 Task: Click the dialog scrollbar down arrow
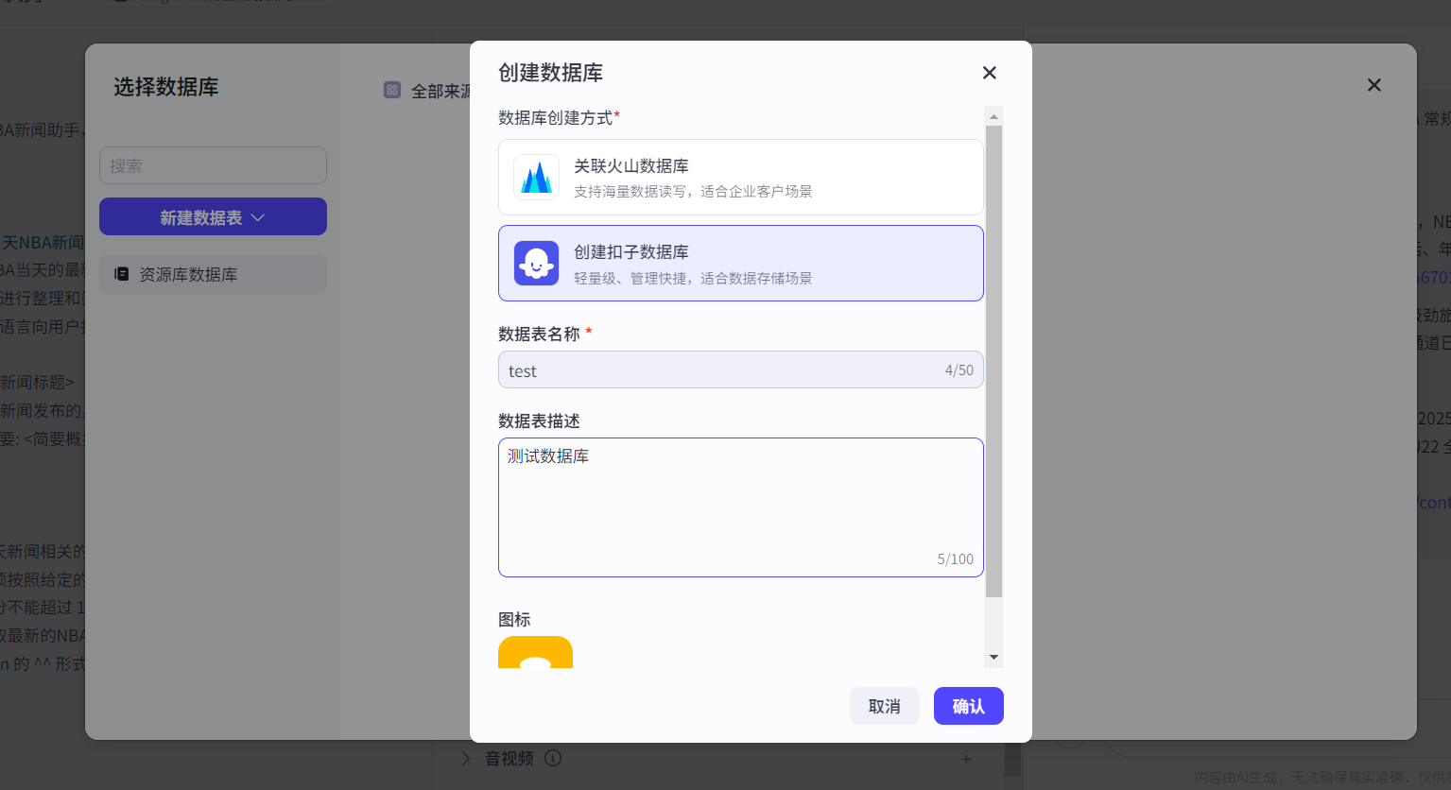tap(993, 657)
